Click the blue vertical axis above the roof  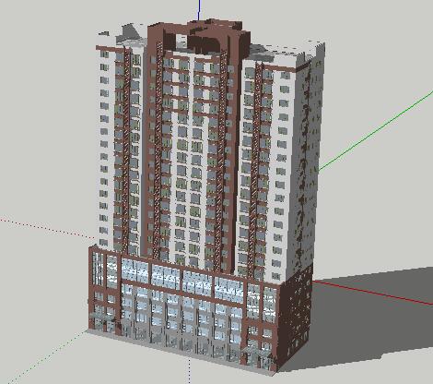pyautogui.click(x=199, y=10)
